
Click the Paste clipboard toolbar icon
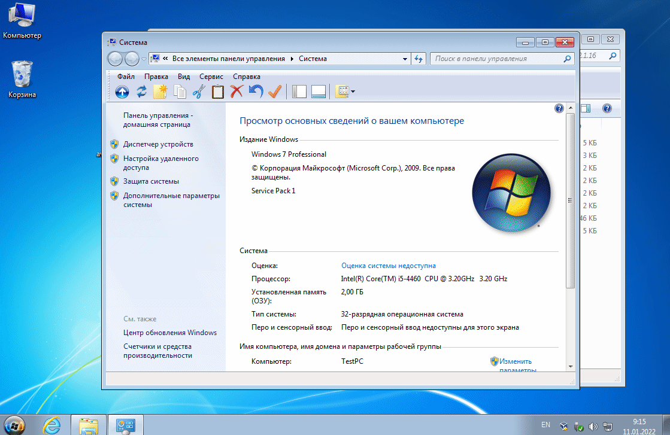(x=218, y=92)
